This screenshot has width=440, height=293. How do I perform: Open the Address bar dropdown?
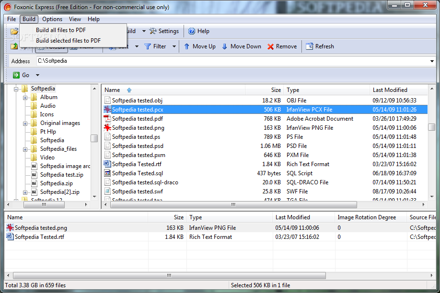tap(432, 61)
